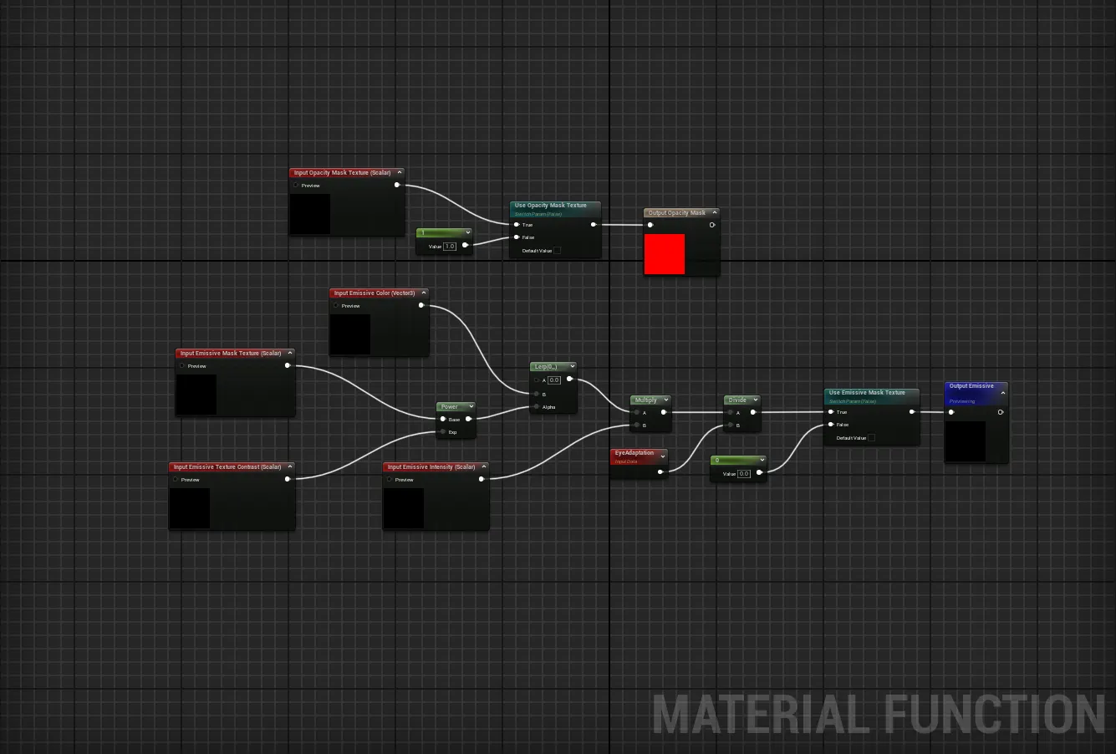Viewport: 1116px width, 754px height.
Task: Collapse Output Emissive node preview
Action: [1003, 392]
